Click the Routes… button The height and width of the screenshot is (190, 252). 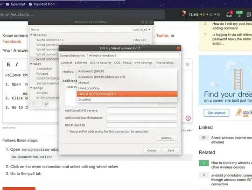coord(167,138)
